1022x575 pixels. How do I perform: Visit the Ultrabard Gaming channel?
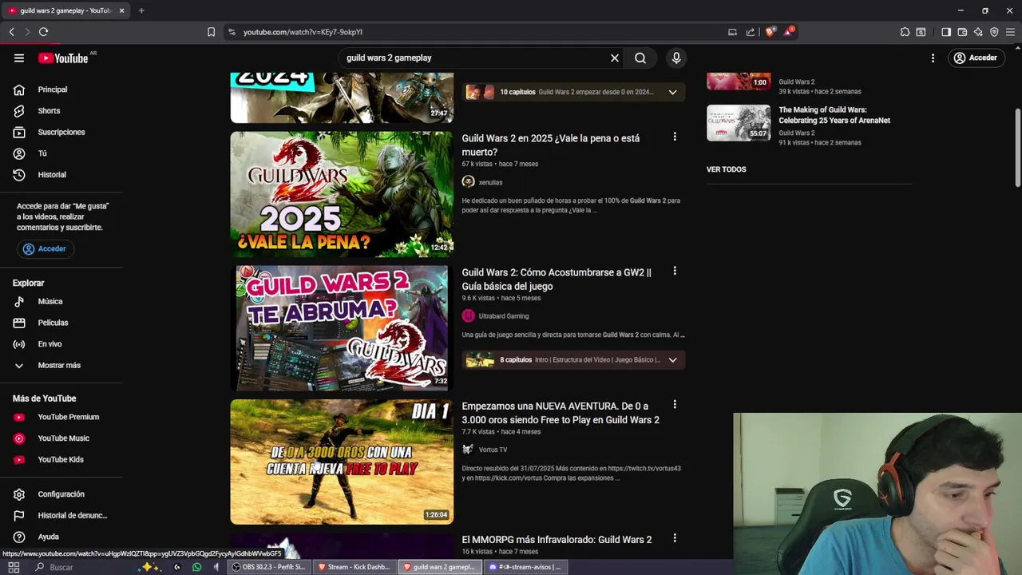point(504,316)
